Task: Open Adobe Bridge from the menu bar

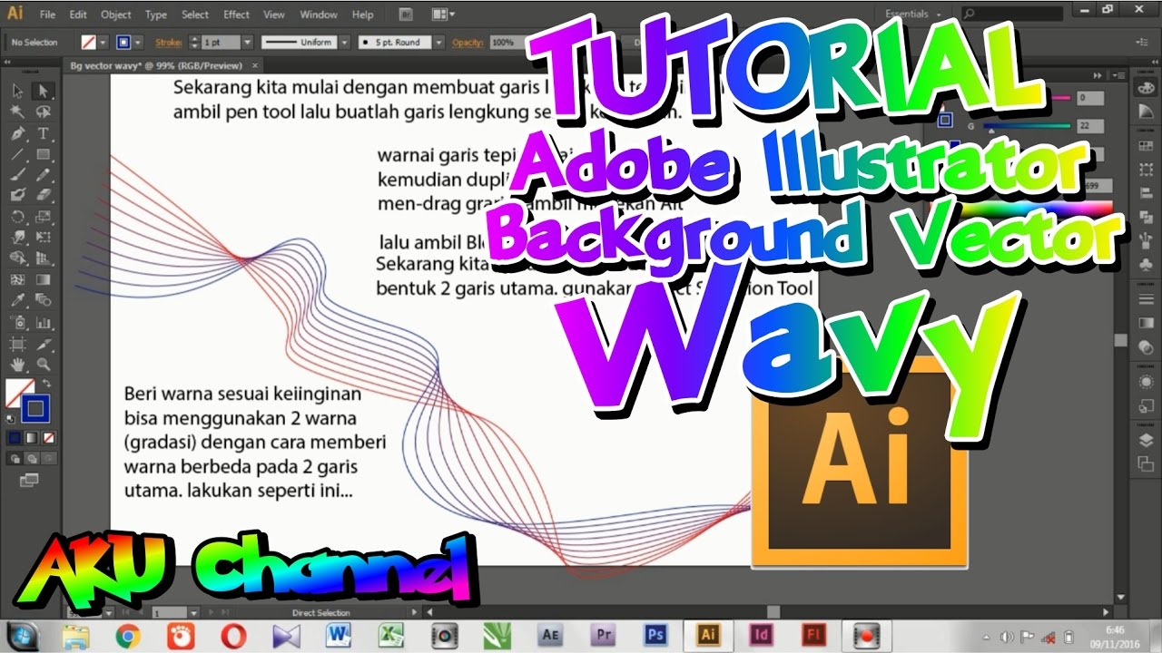Action: coord(405,15)
